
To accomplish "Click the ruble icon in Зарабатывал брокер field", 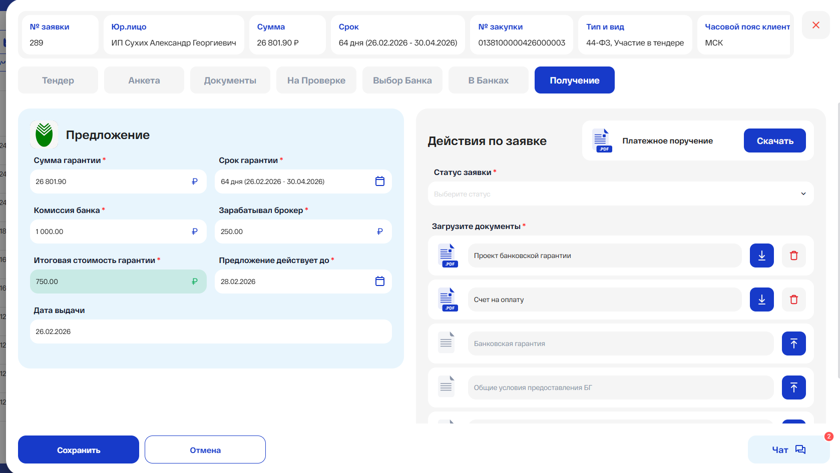I will point(380,231).
